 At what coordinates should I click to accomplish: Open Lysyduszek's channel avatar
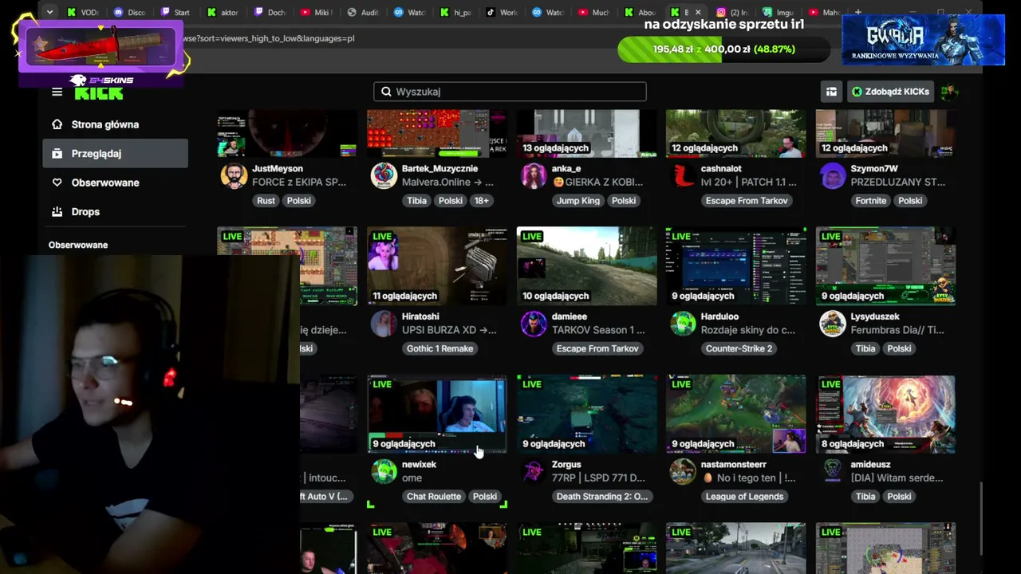833,323
